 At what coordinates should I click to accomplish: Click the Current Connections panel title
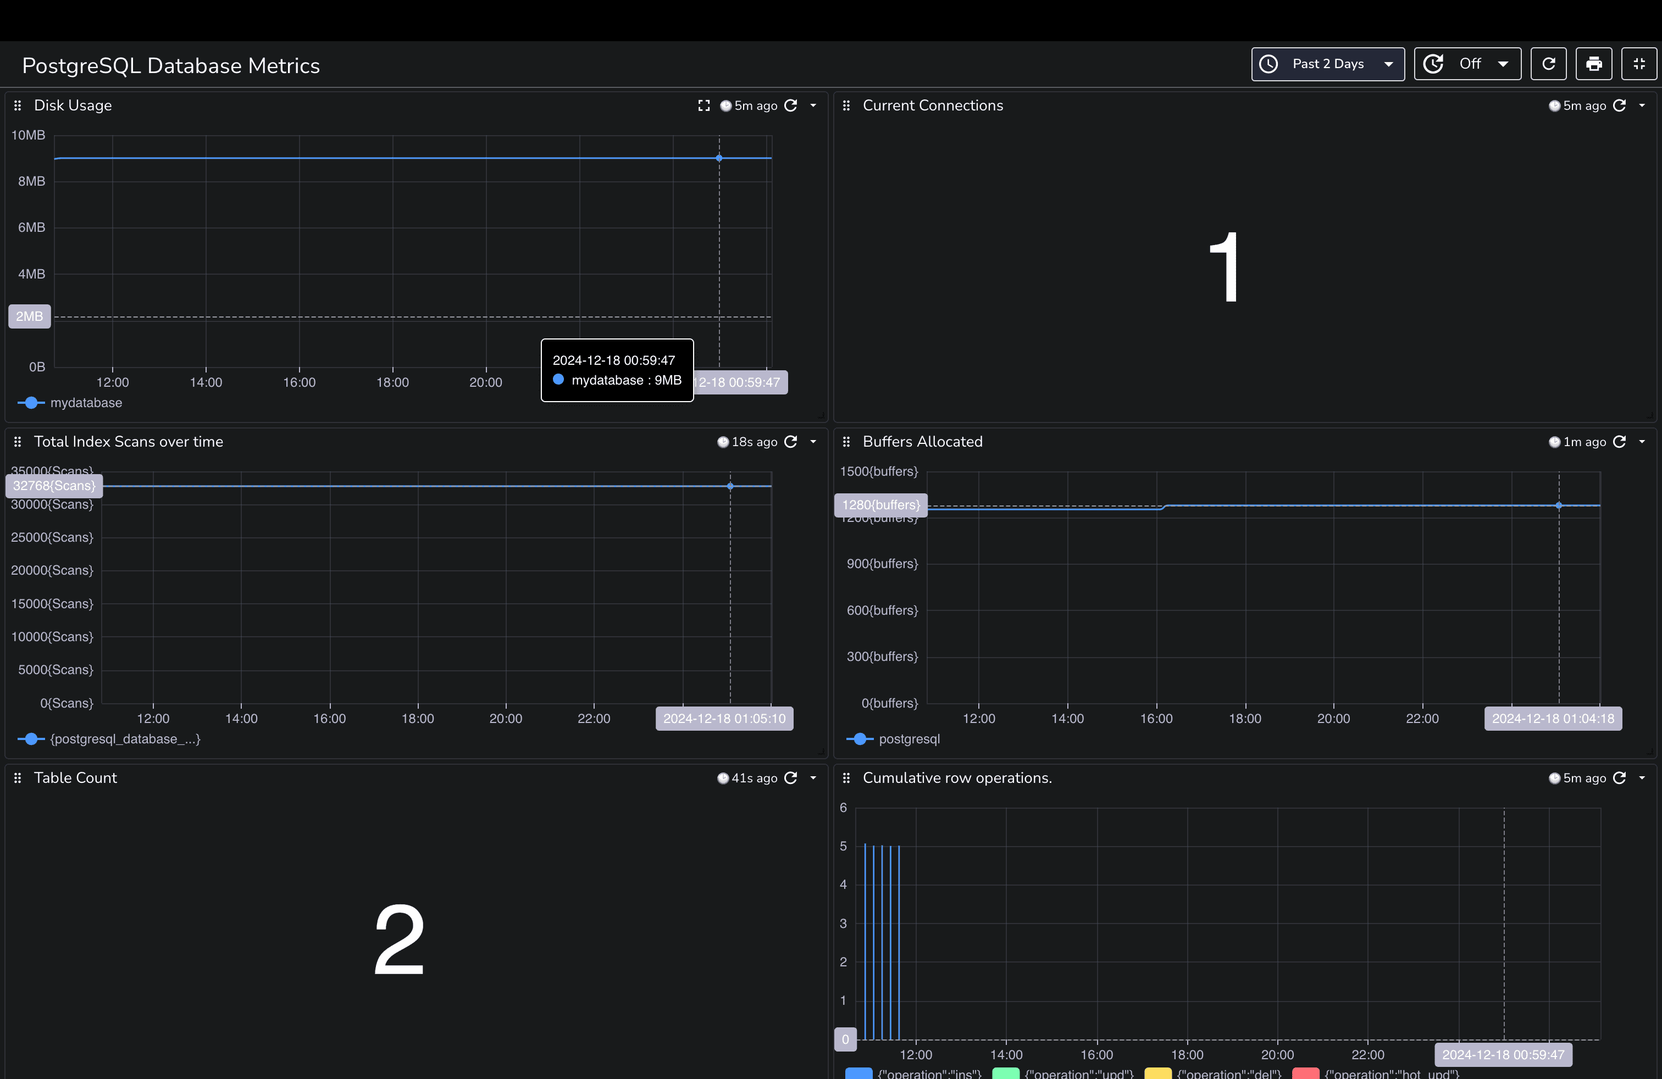point(932,105)
